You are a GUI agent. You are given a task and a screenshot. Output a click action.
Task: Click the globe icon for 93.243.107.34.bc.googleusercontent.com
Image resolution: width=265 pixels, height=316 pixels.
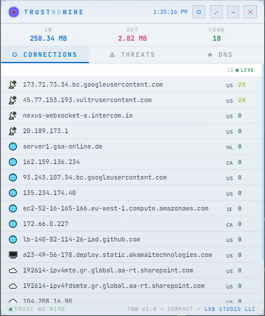[13, 178]
